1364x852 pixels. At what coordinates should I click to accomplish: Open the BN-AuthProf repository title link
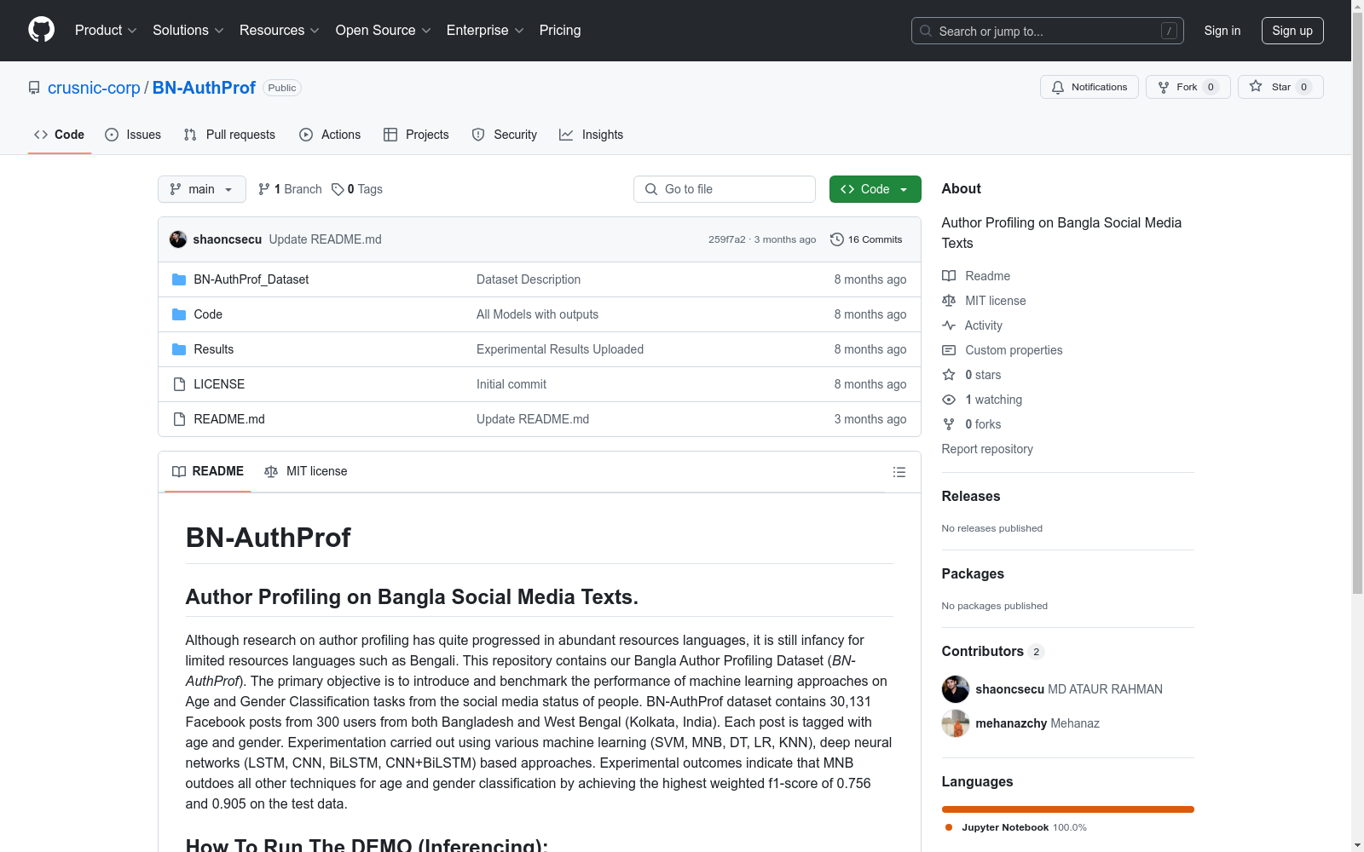[204, 88]
